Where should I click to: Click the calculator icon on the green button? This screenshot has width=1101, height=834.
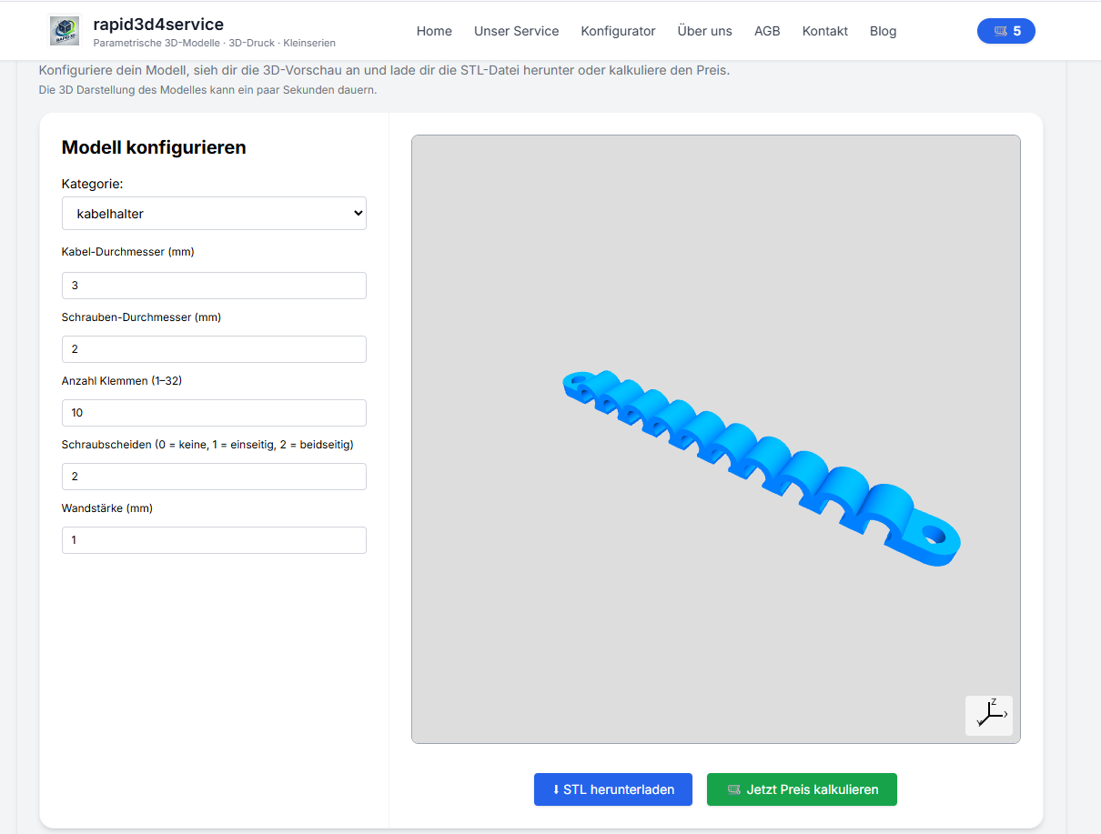pyautogui.click(x=734, y=789)
